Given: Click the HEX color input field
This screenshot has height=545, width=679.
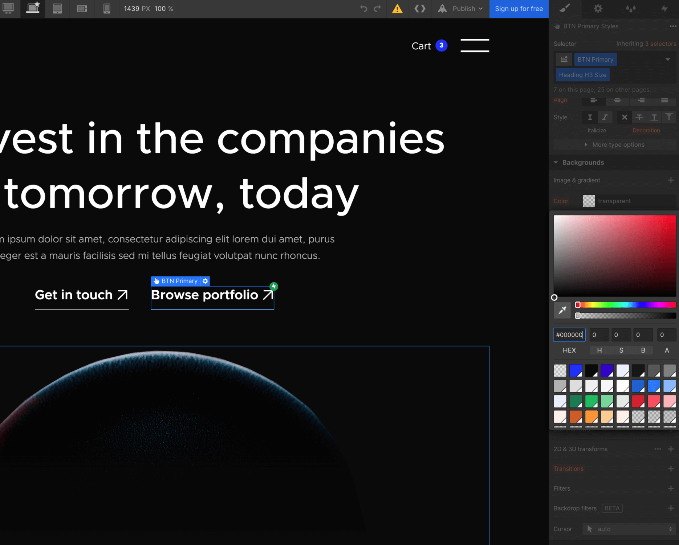Looking at the screenshot, I should pos(569,335).
